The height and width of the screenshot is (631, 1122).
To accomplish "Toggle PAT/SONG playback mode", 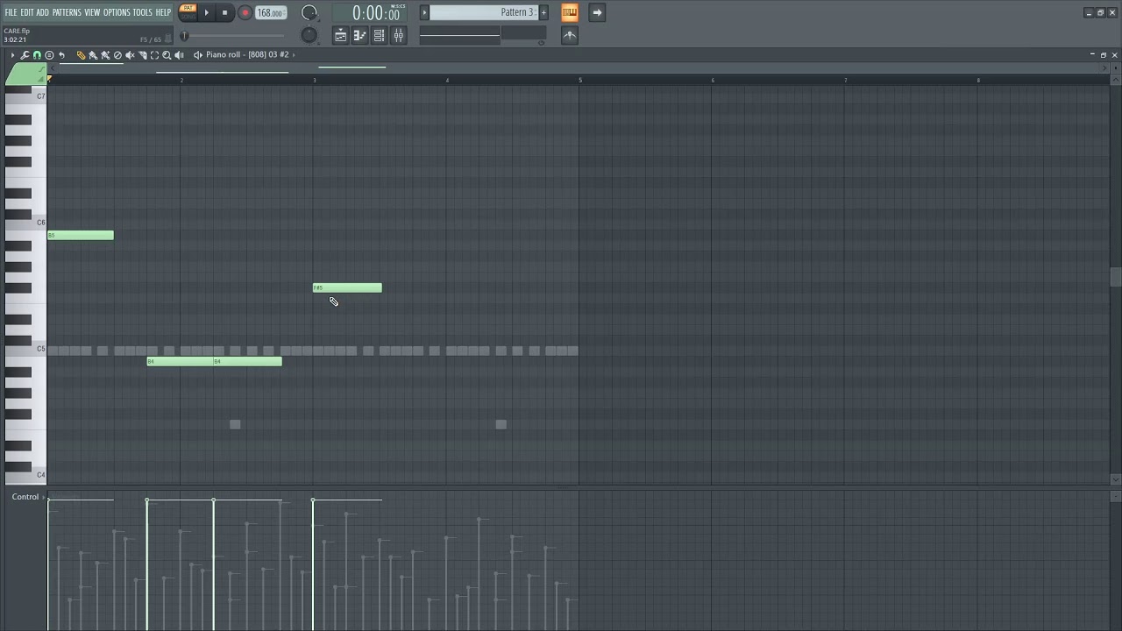I will (x=188, y=12).
